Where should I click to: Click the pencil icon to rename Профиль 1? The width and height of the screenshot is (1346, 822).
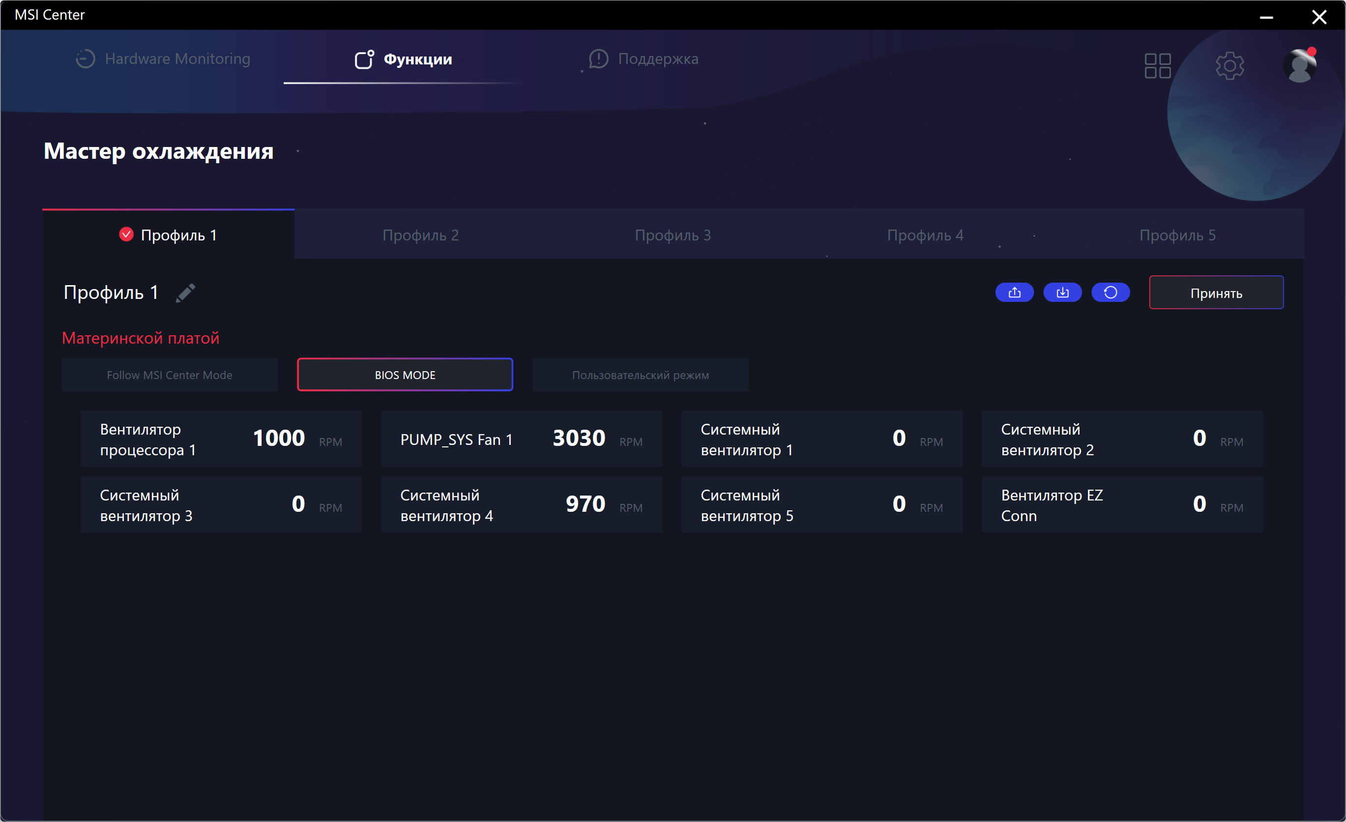pyautogui.click(x=185, y=293)
